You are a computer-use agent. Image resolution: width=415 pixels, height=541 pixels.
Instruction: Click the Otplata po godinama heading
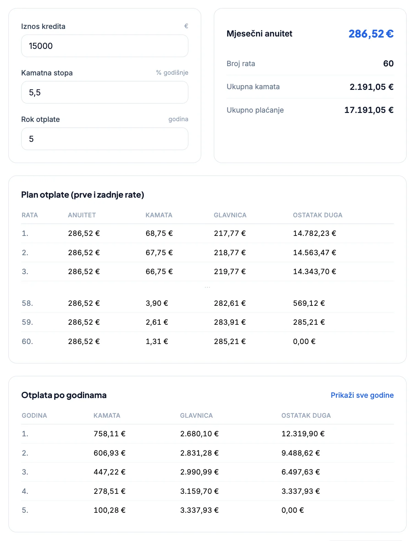64,395
